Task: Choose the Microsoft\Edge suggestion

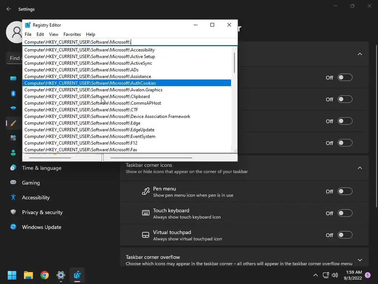Action: tap(127, 123)
